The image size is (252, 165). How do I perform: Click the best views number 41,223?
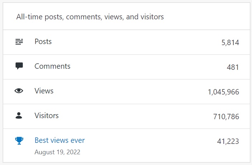tap(228, 141)
